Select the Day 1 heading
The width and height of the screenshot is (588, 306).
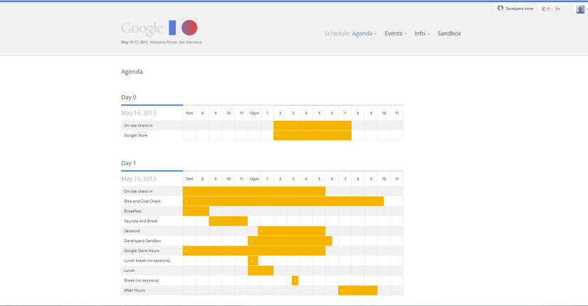pos(129,163)
